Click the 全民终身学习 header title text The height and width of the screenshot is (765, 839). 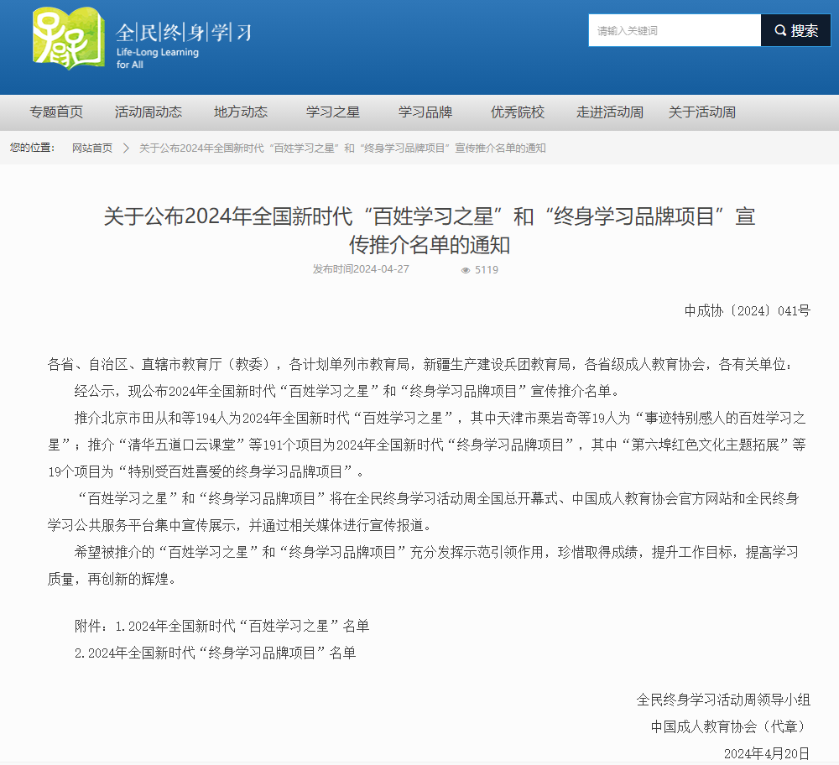(184, 33)
